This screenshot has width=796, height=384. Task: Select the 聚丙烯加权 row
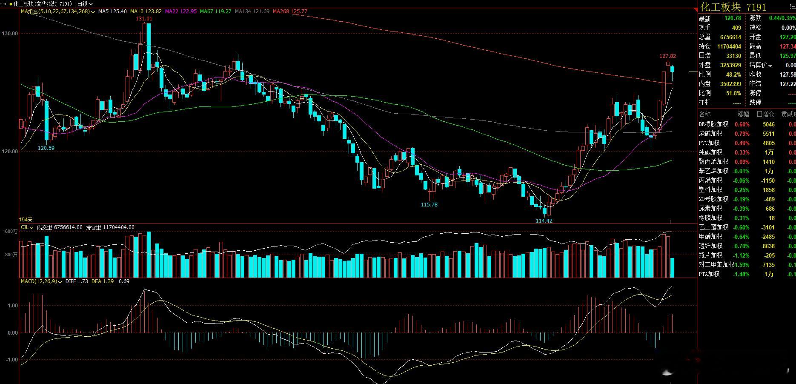[x=747, y=162]
